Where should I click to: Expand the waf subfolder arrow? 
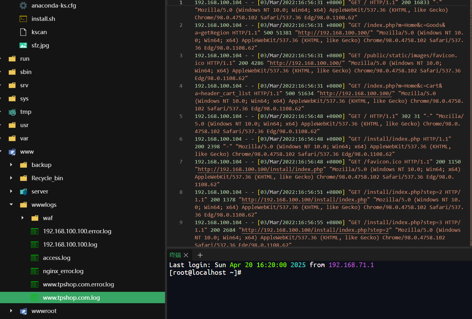point(22,218)
